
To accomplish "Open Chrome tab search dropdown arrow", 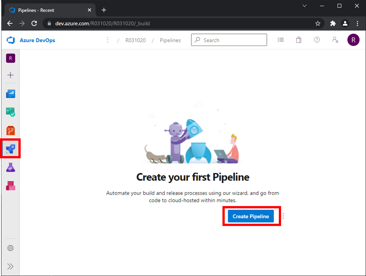I will (x=304, y=6).
